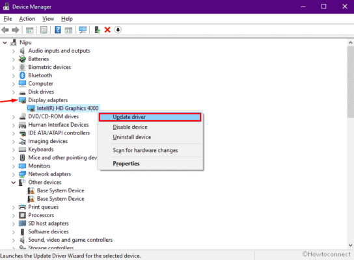
Task: Select Scan for hardware changes menu entry
Action: [150, 150]
